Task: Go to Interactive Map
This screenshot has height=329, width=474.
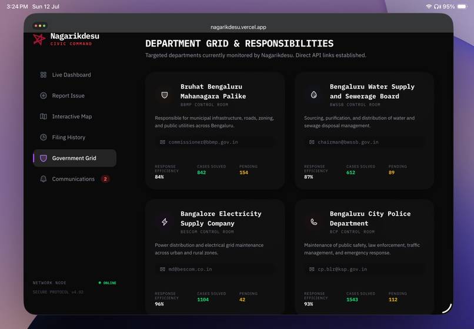Action: (x=74, y=116)
